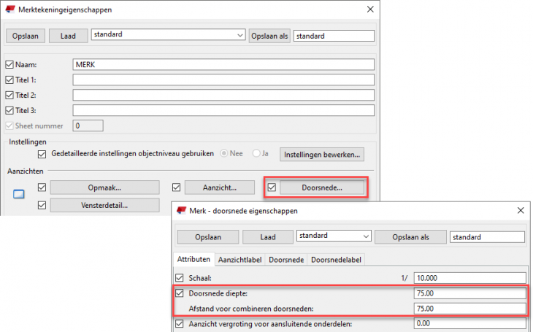Close the Merktekeningeigenschappen dialog
The width and height of the screenshot is (533, 332).
tap(370, 9)
